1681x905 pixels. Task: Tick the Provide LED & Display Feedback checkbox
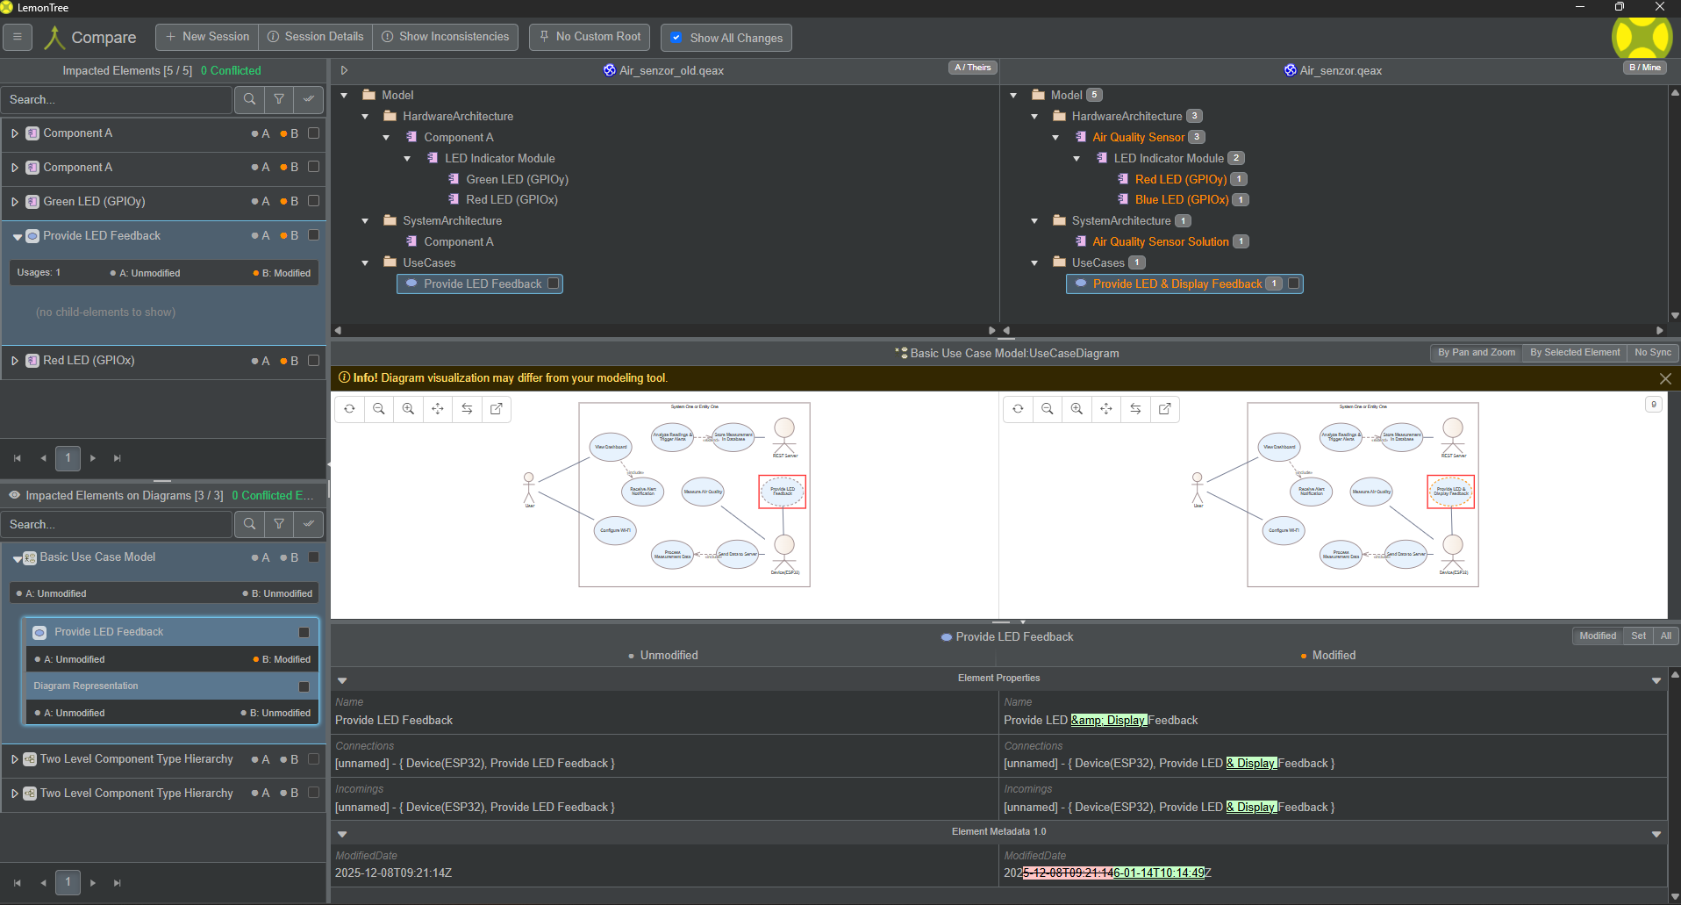1293,284
